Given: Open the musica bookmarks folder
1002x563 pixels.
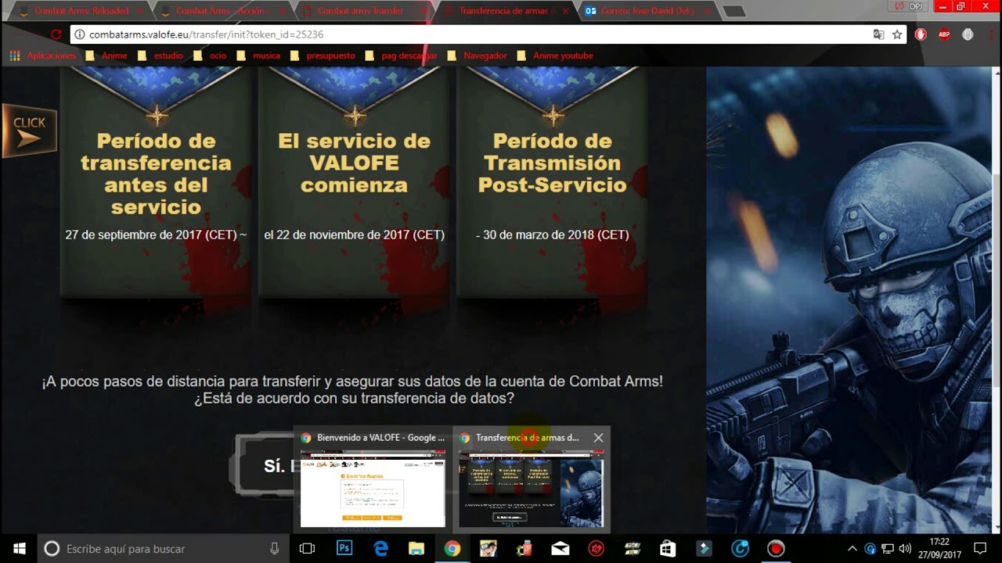Looking at the screenshot, I should pos(258,56).
